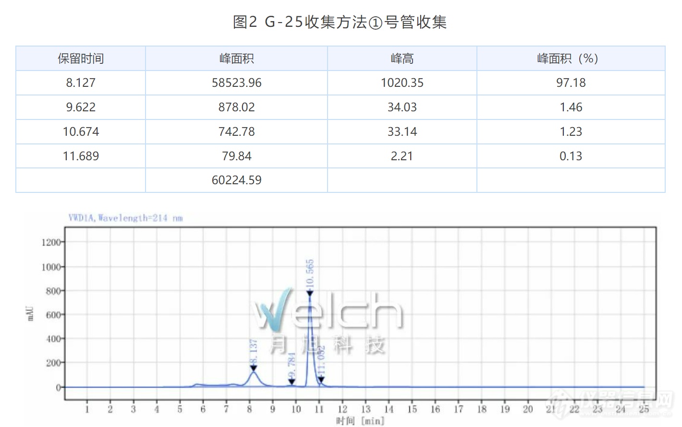
Task: Select retention time cell '11.689'
Action: pyautogui.click(x=81, y=156)
